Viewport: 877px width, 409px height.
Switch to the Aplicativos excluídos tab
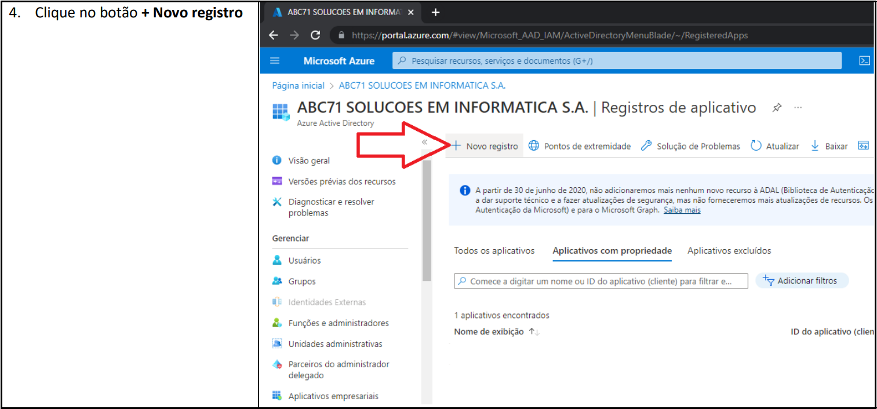coord(729,251)
